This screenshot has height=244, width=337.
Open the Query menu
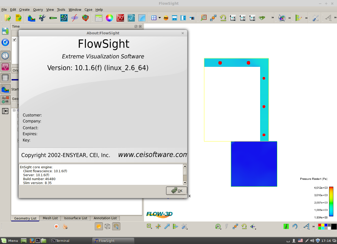[x=38, y=9]
